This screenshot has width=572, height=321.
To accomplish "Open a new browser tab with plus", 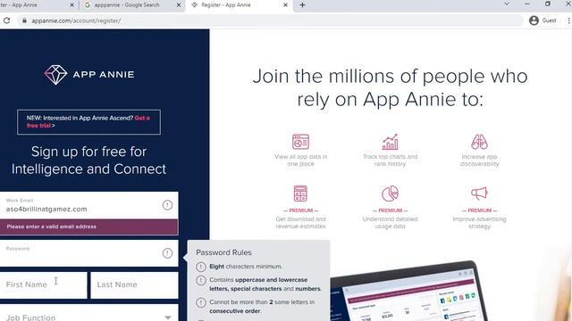I will 302,5.
